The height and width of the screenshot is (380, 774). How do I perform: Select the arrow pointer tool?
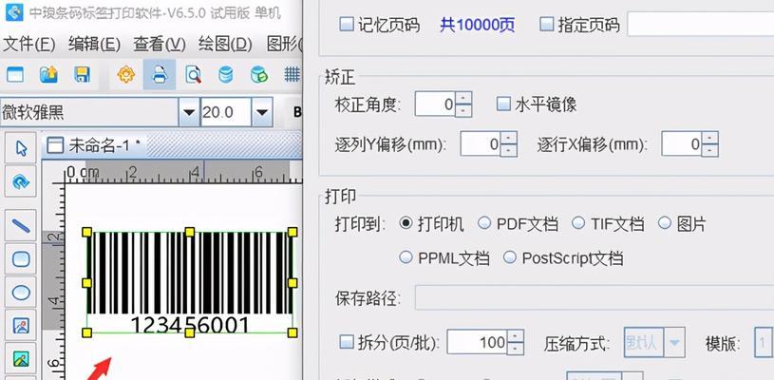point(20,147)
